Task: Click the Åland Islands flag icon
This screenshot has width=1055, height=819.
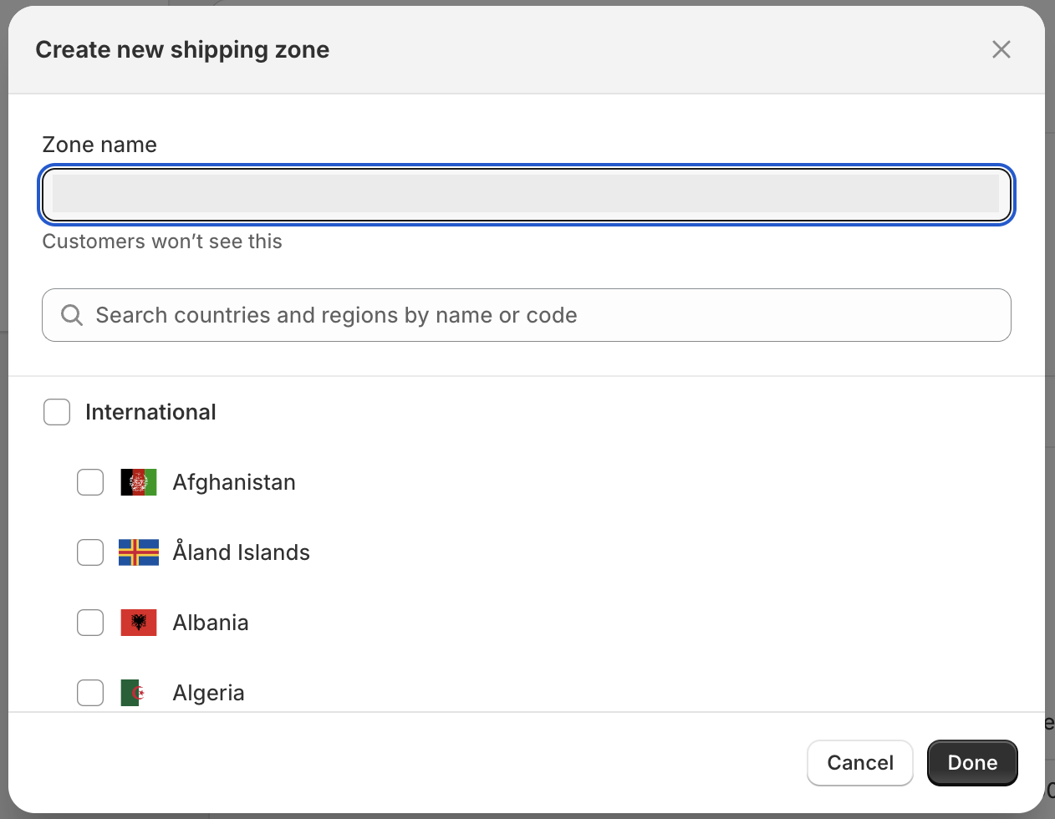Action: click(139, 552)
